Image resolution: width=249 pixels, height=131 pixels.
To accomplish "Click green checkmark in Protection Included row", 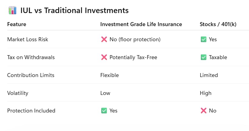I will pos(104,111).
